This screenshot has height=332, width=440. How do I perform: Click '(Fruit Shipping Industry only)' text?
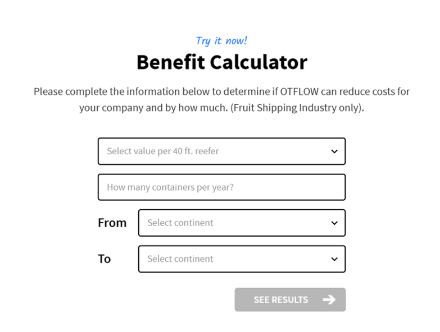(x=296, y=108)
